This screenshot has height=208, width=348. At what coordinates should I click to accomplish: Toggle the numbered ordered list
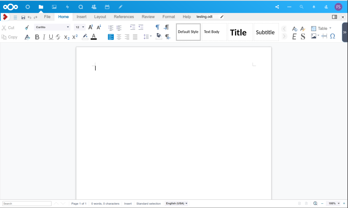[x=119, y=28]
